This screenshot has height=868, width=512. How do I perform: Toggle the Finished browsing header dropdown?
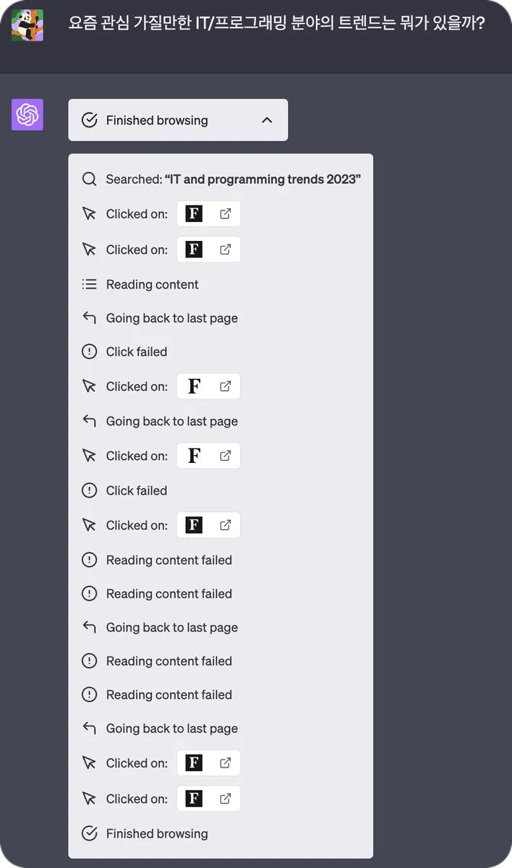178,120
